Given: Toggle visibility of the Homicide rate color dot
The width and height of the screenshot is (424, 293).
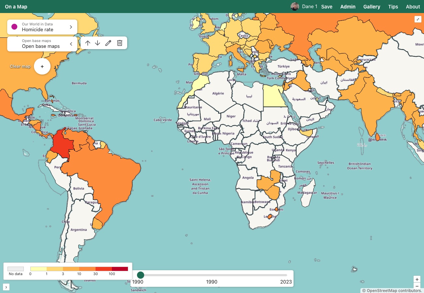Looking at the screenshot, I should tap(14, 27).
